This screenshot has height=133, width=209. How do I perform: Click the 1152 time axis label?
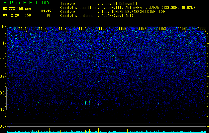pyautogui.click(x=43, y=29)
